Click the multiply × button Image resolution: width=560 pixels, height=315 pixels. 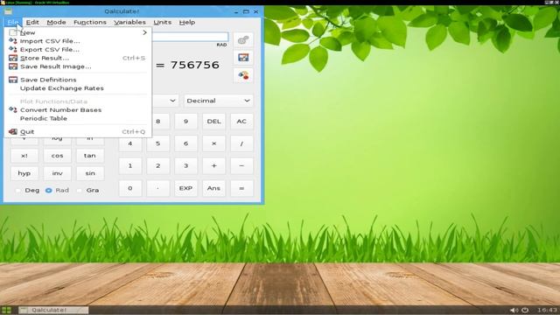click(x=213, y=143)
